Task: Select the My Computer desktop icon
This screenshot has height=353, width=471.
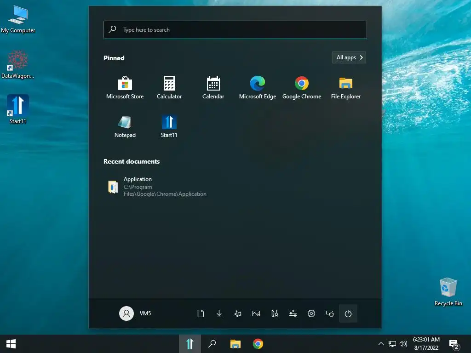Action: pos(18,19)
